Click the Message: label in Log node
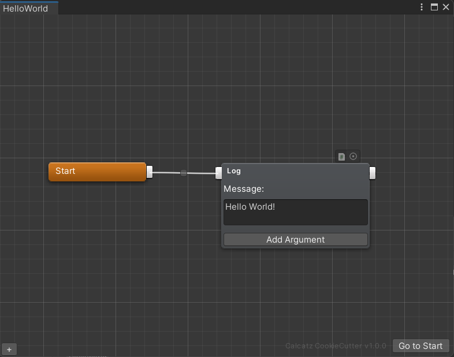Screen dimensions: 454x357 [x=244, y=189]
